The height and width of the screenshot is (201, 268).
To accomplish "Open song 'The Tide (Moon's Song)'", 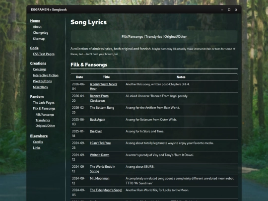I will [x=106, y=190].
